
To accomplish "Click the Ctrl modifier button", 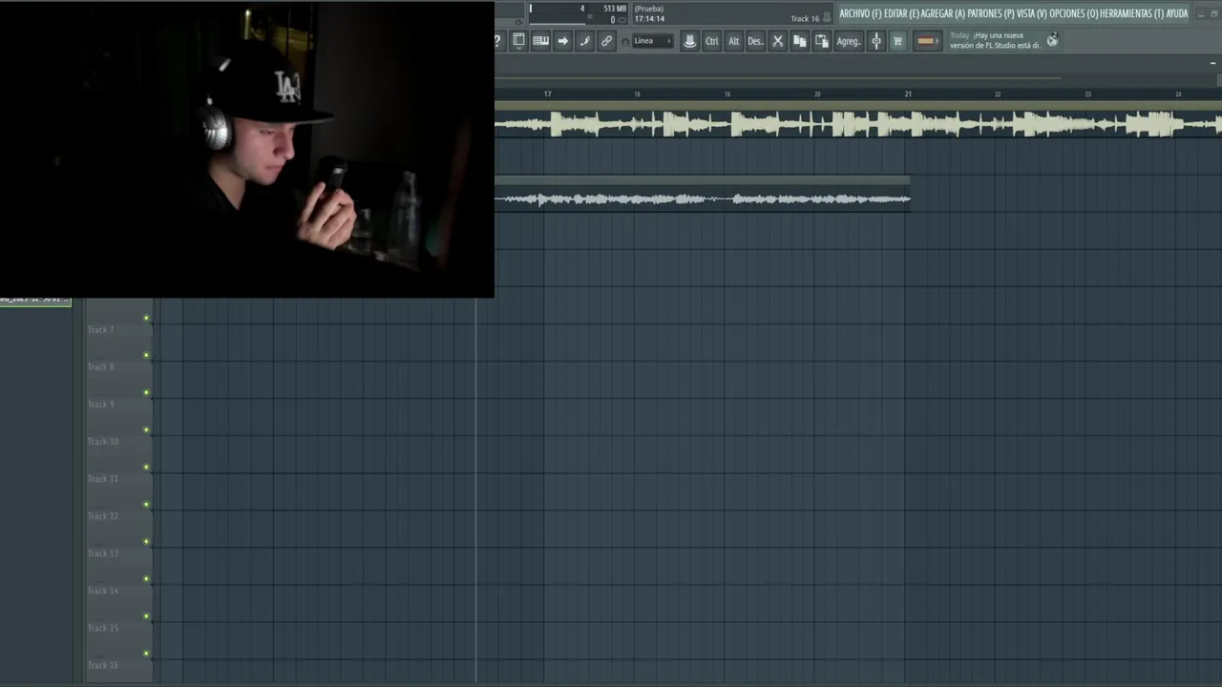I will [711, 41].
